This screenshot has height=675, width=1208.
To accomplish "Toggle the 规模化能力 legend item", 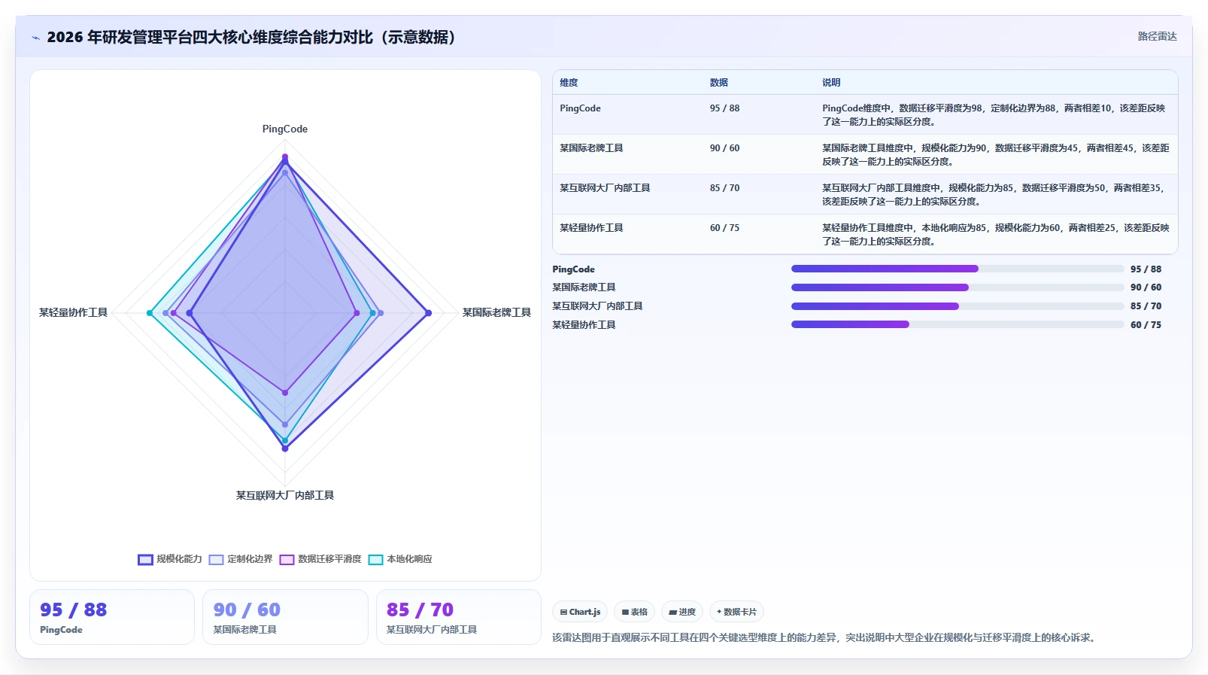I will click(170, 559).
